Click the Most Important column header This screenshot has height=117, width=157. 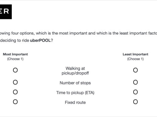click(15, 54)
